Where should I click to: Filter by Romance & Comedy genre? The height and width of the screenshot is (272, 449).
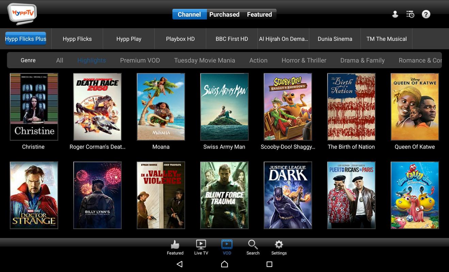[x=420, y=60]
